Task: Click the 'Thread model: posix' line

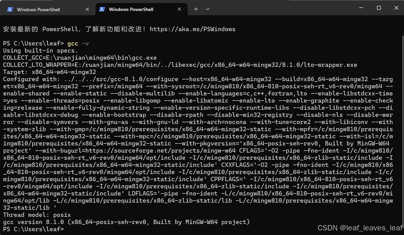Action: (x=37, y=215)
